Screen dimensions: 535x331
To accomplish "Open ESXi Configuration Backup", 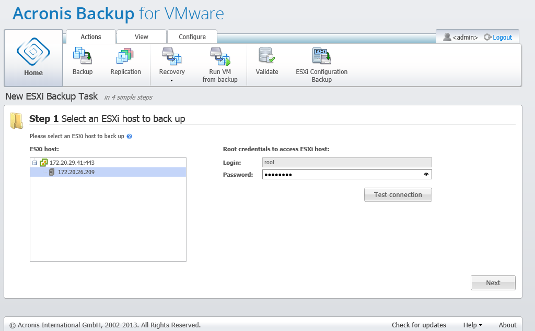I will (321, 65).
